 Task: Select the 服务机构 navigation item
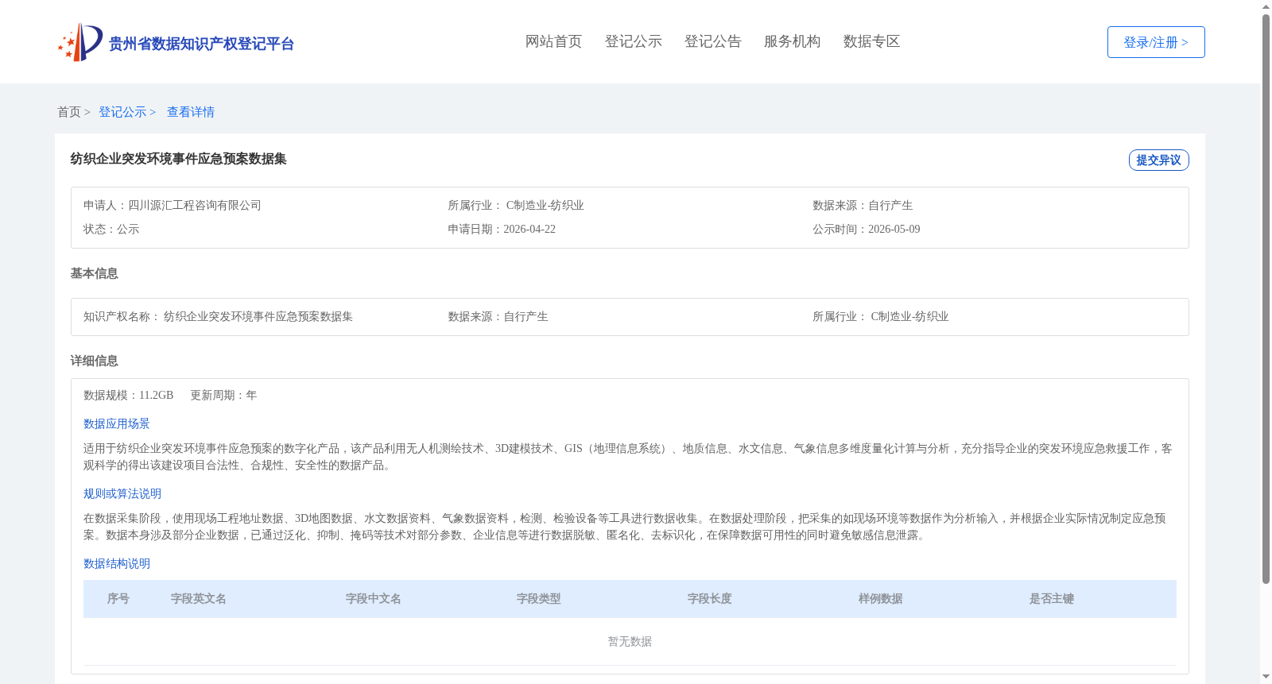click(792, 41)
